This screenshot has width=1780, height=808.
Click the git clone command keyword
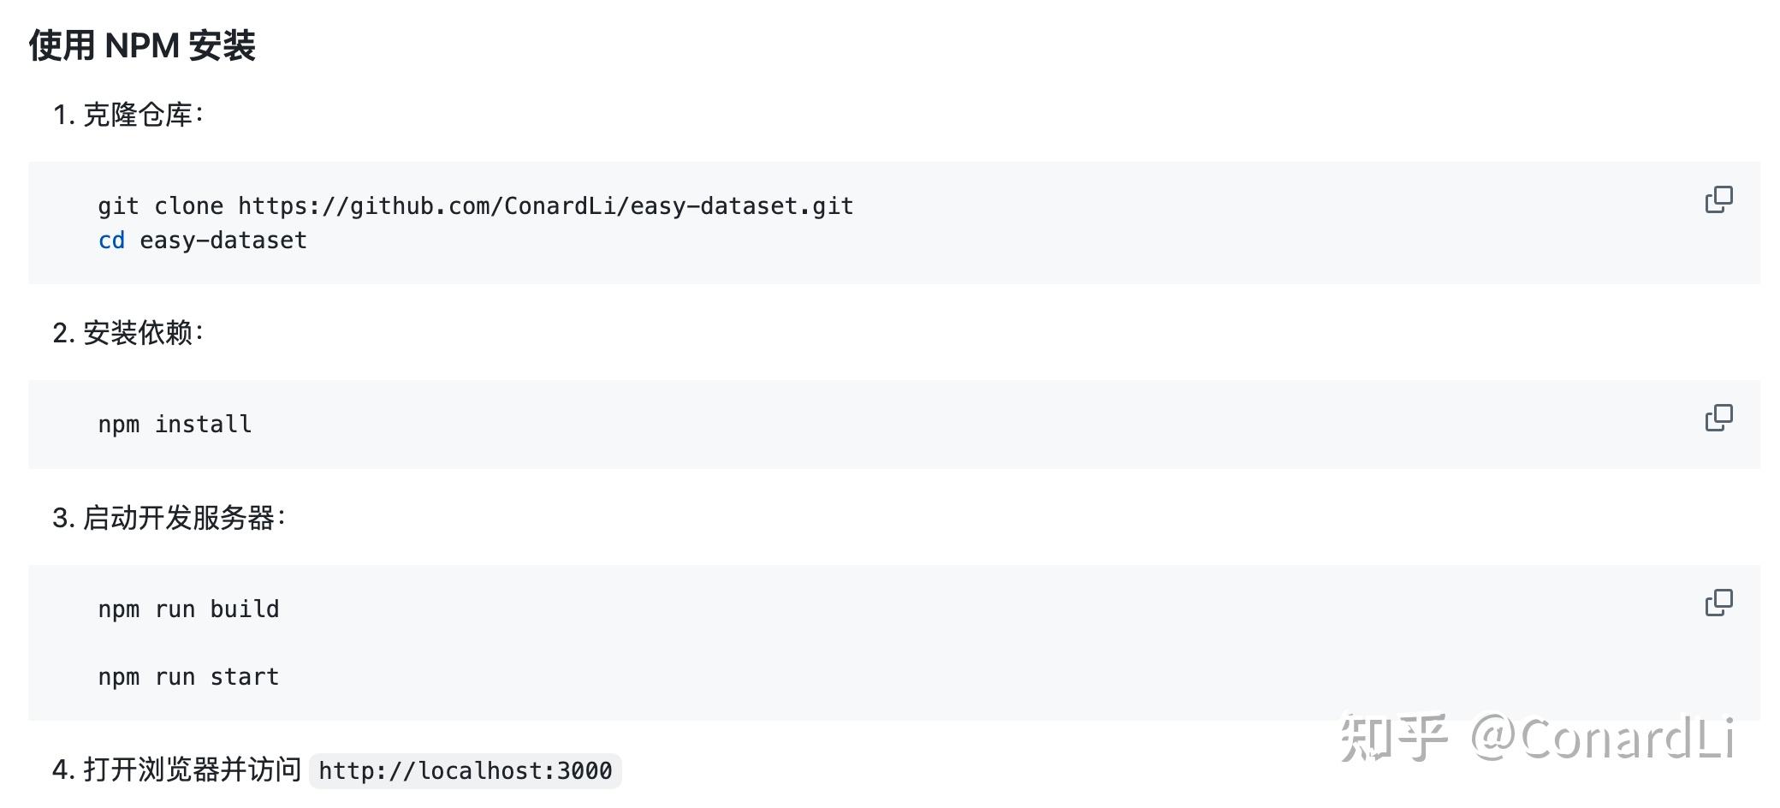pyautogui.click(x=160, y=206)
